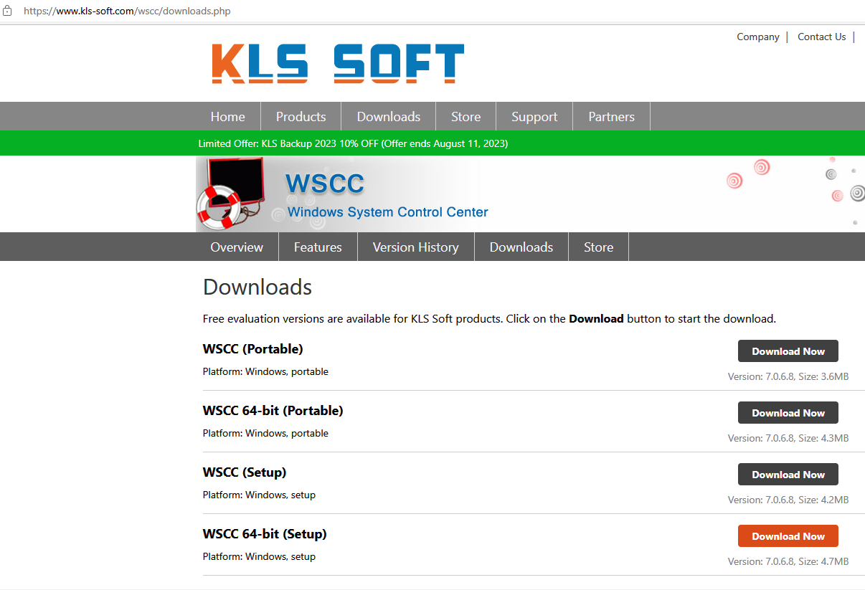Click the Free evaluation versions description sentence
Viewport: 865px width, 590px height.
click(489, 319)
